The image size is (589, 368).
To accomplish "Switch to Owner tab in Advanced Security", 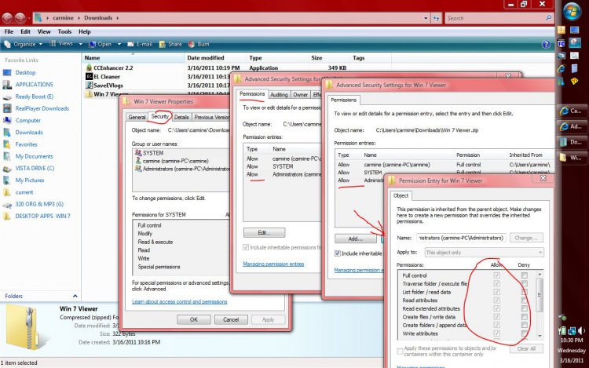I will (x=300, y=94).
